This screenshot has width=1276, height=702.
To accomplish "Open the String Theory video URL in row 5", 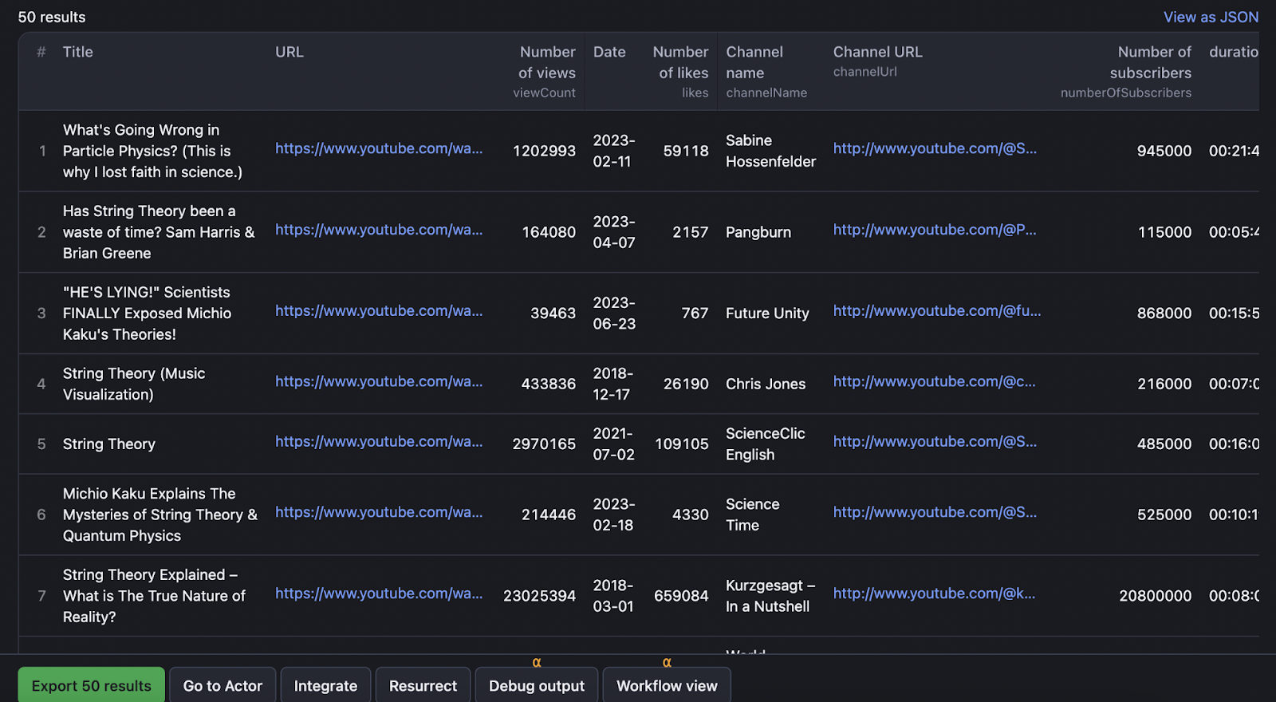I will pos(379,442).
